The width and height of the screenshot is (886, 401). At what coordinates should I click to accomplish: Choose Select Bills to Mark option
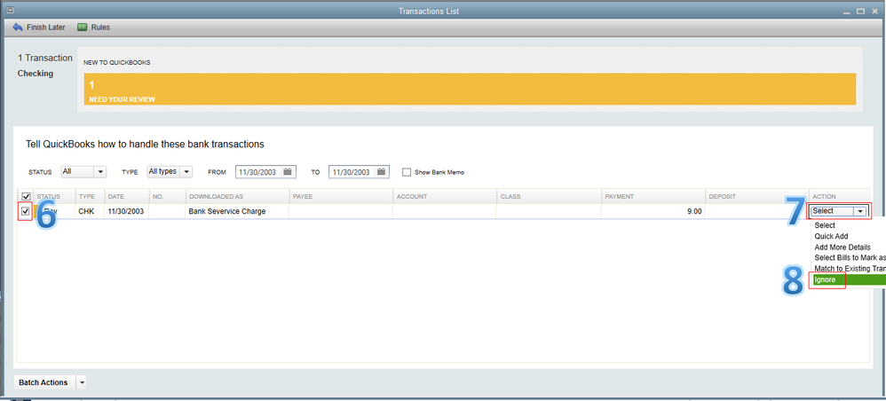coord(850,258)
